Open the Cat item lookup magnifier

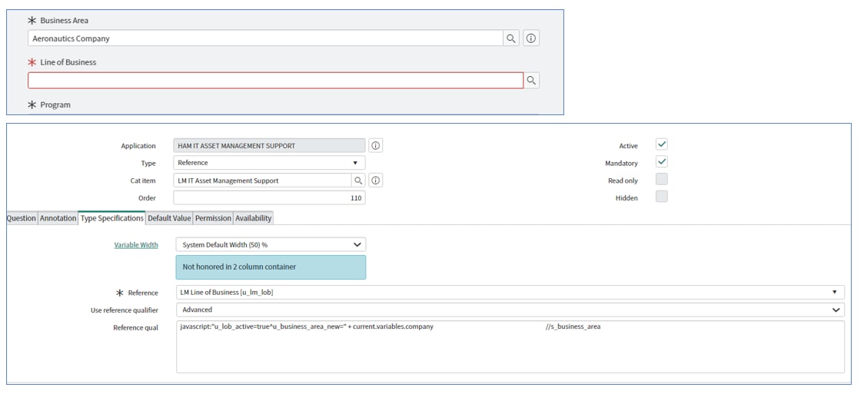point(358,181)
